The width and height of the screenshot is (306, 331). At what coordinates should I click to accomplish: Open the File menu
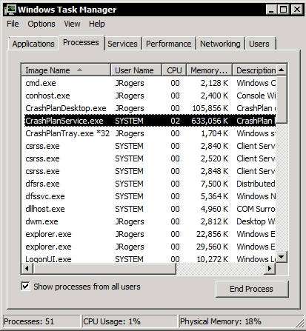click(x=13, y=24)
